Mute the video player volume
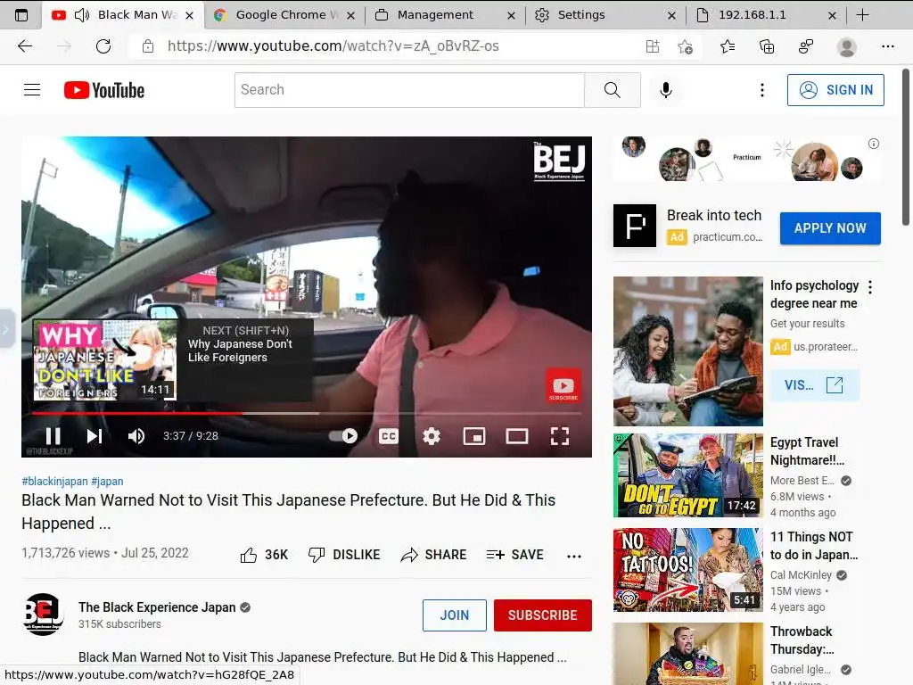The image size is (913, 685). [x=136, y=435]
